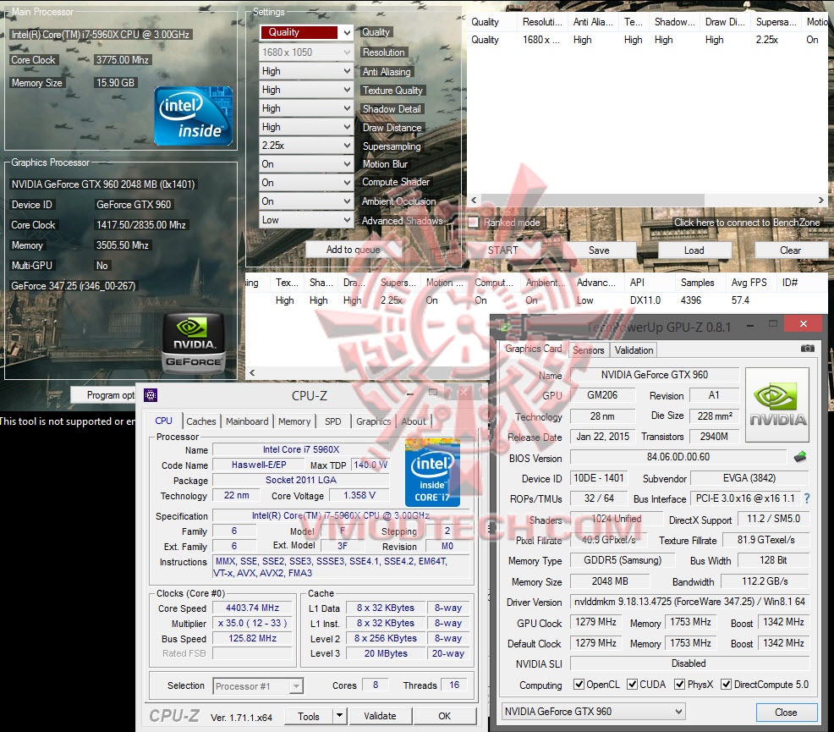Screen dimensions: 834x732
Task: Click the START benchmark button
Action: [503, 250]
